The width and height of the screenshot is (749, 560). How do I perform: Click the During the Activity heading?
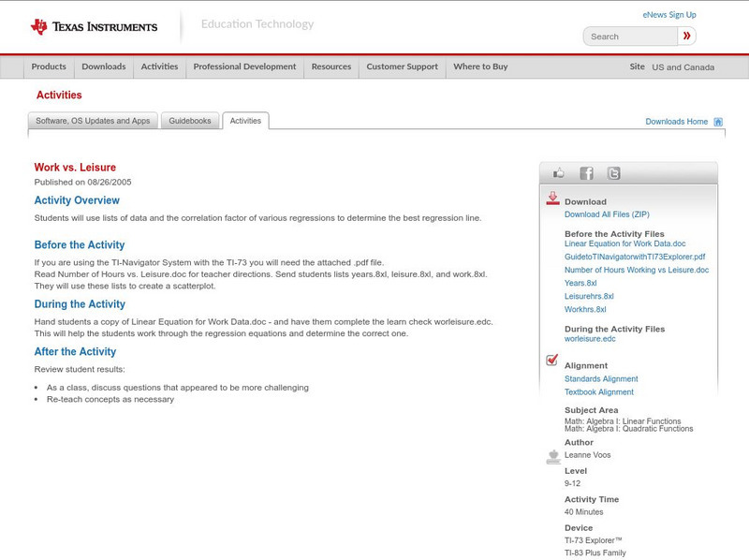click(80, 304)
